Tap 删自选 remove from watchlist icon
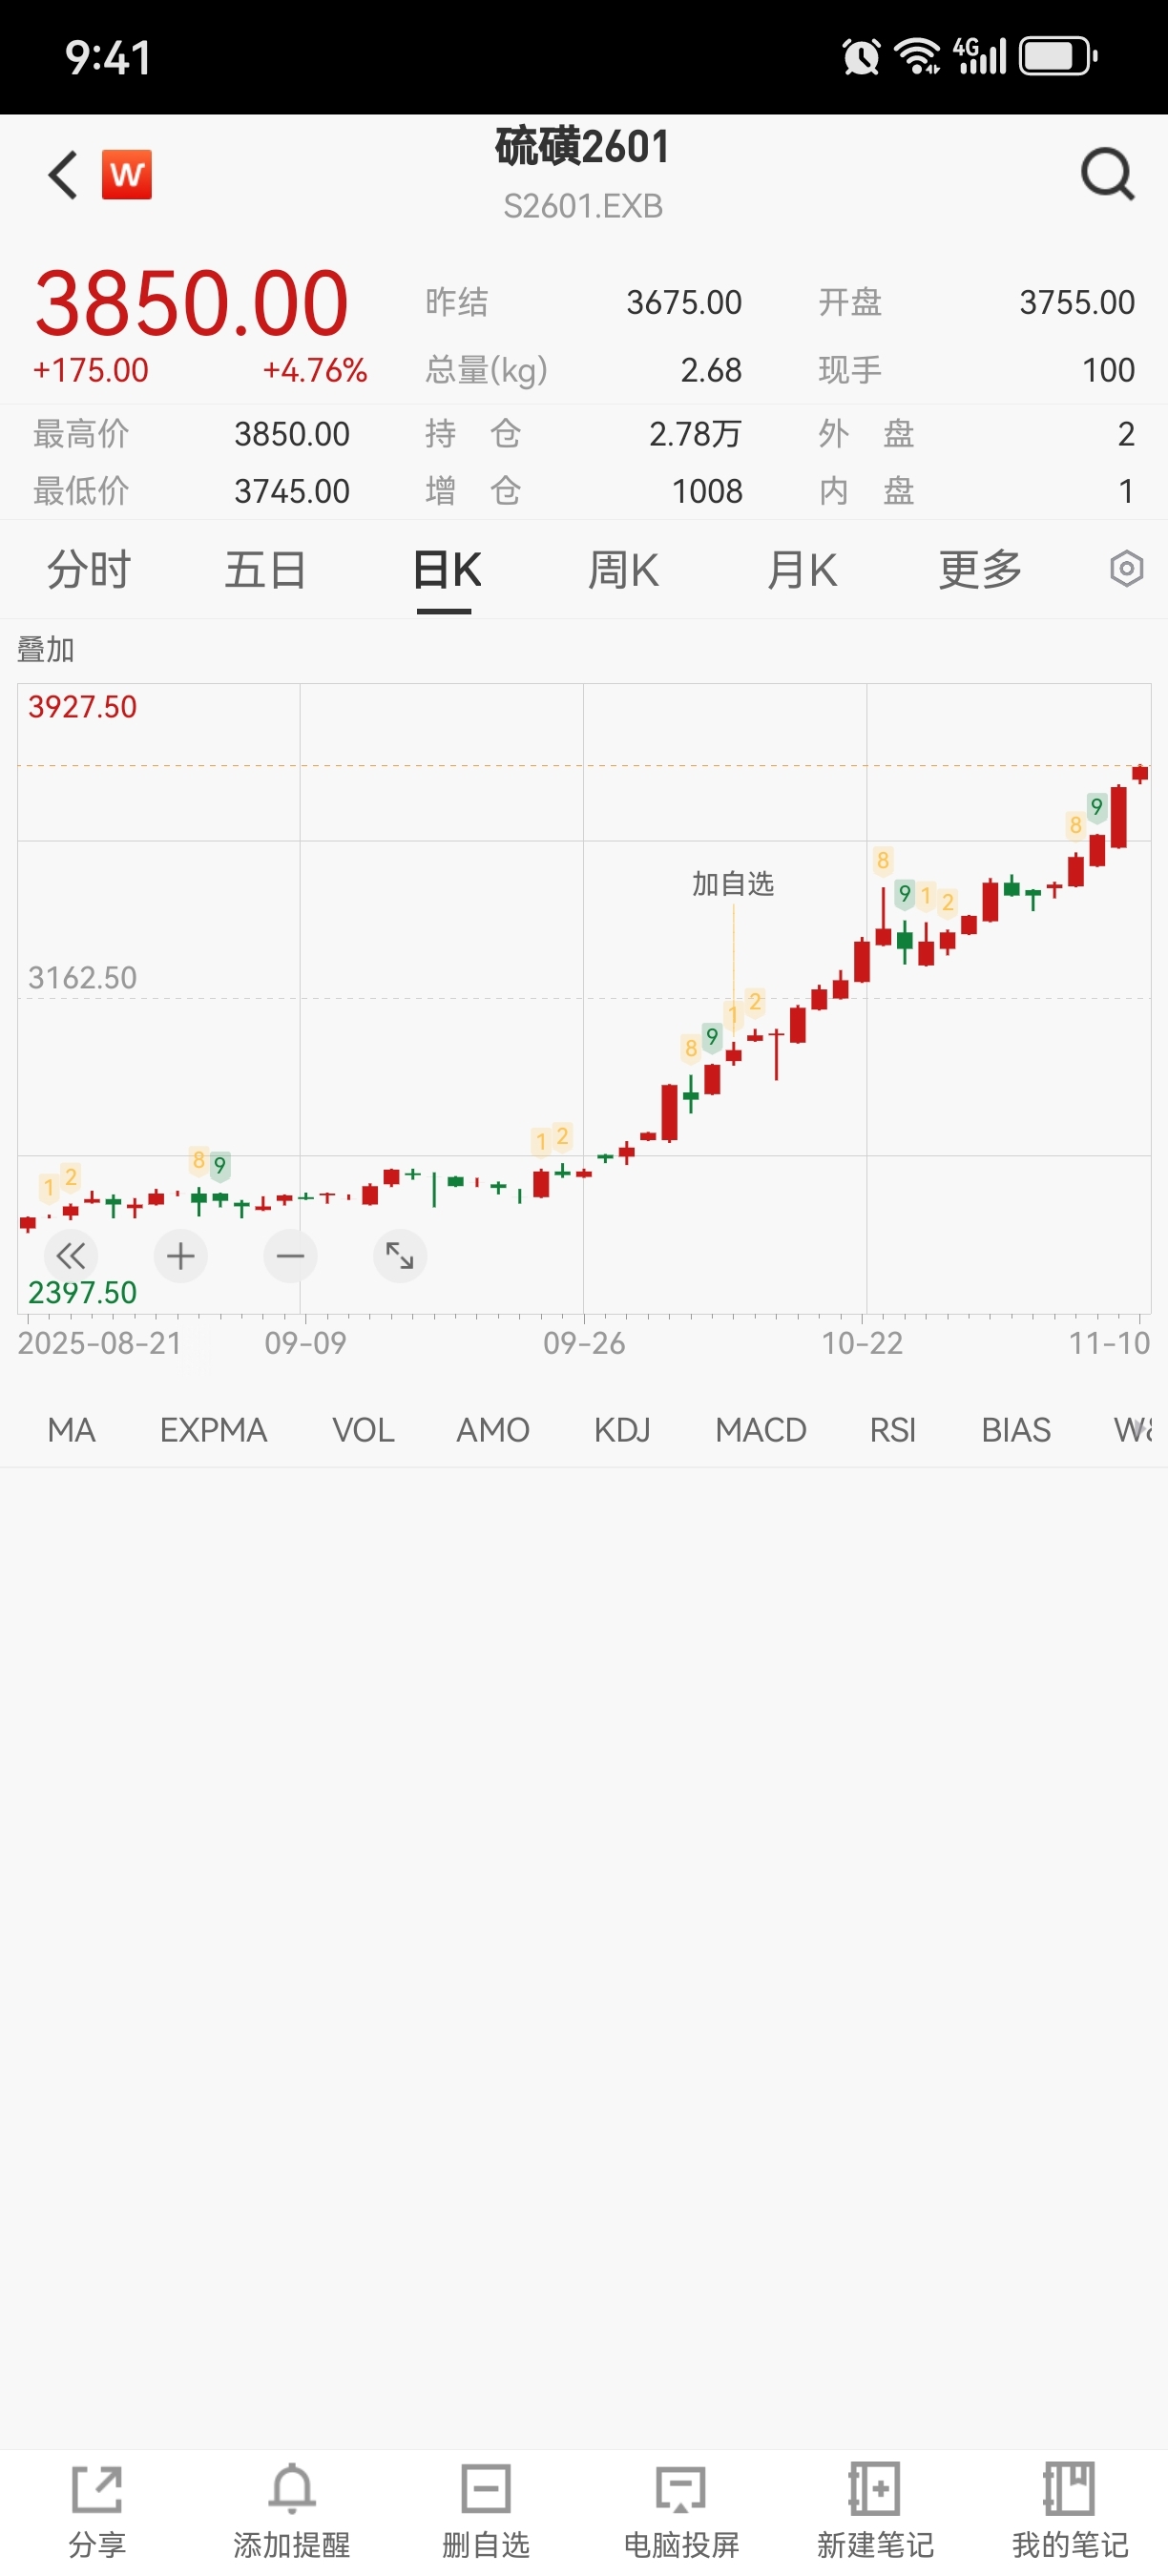The width and height of the screenshot is (1168, 2576). click(486, 2490)
